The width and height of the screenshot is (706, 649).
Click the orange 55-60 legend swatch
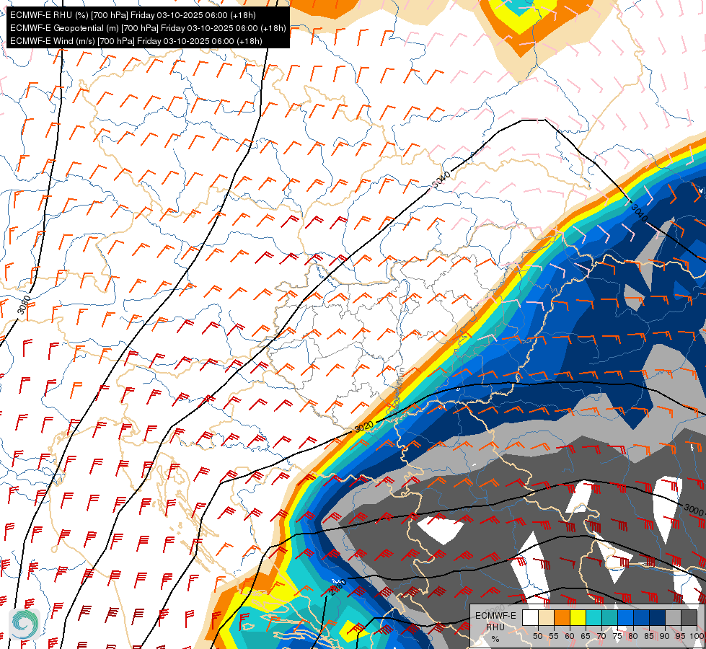(x=562, y=619)
